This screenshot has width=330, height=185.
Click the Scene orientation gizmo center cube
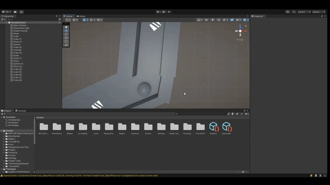click(x=240, y=31)
